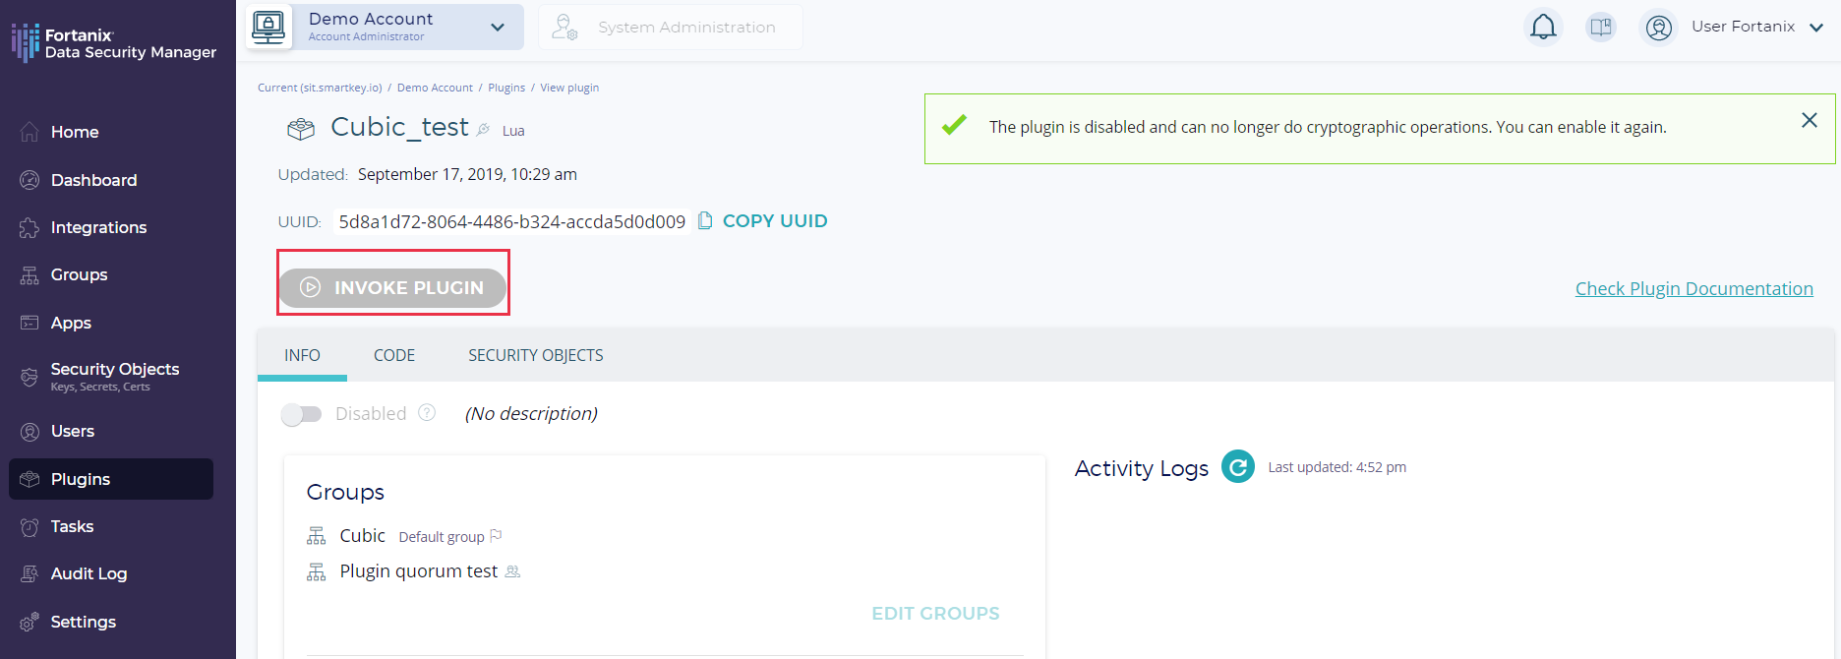Open the Check Plugin Documentation link
Screen dimensions: 1841x659
pos(1693,288)
